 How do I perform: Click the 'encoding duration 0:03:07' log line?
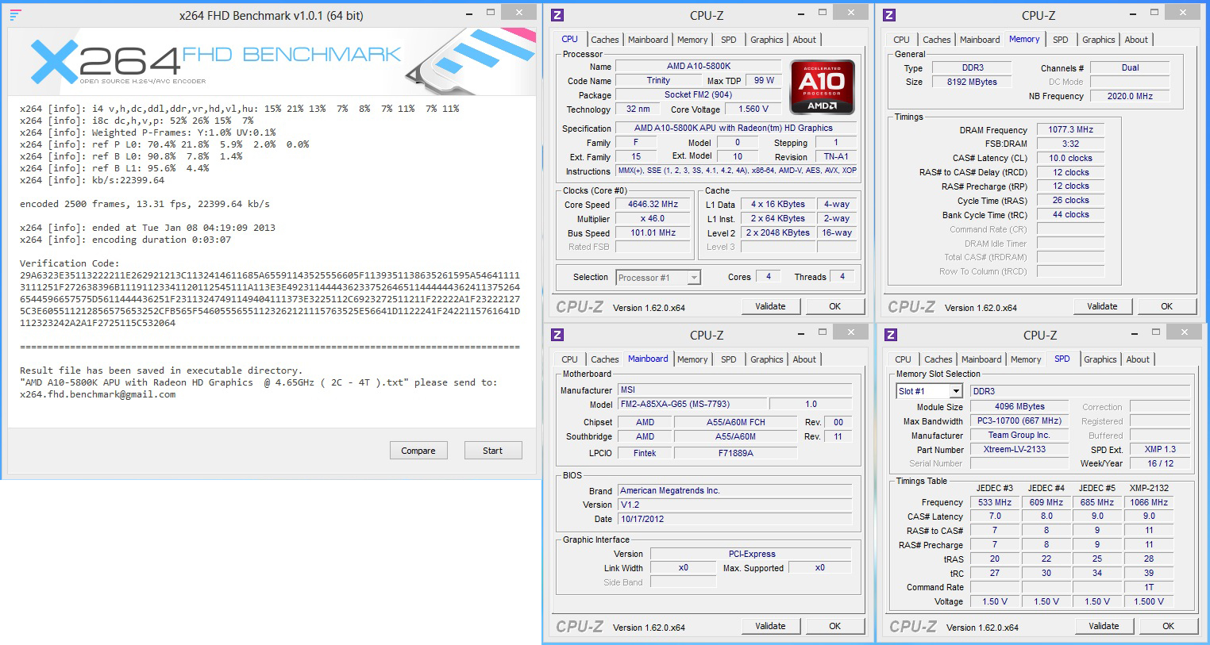pos(125,240)
